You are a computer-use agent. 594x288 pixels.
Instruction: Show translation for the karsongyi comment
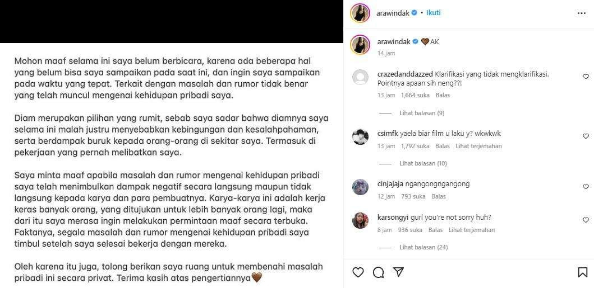pyautogui.click(x=472, y=230)
